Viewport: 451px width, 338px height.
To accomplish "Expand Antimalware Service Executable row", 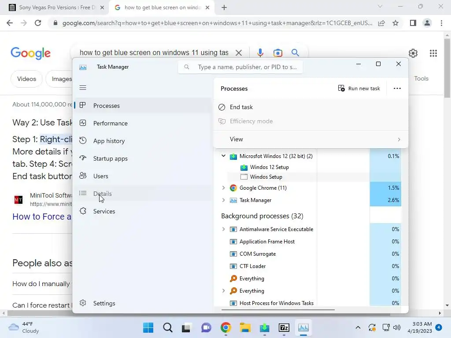I will click(x=223, y=229).
